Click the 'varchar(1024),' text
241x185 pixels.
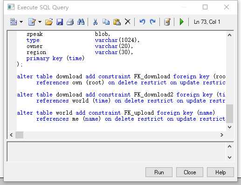click(x=117, y=40)
